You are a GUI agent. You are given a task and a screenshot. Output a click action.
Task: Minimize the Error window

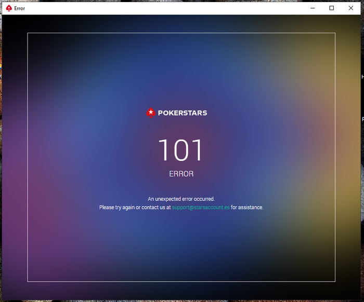coord(313,8)
